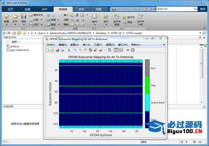Switch to the View (视图) tab
The image size is (209, 146).
tap(99, 9)
